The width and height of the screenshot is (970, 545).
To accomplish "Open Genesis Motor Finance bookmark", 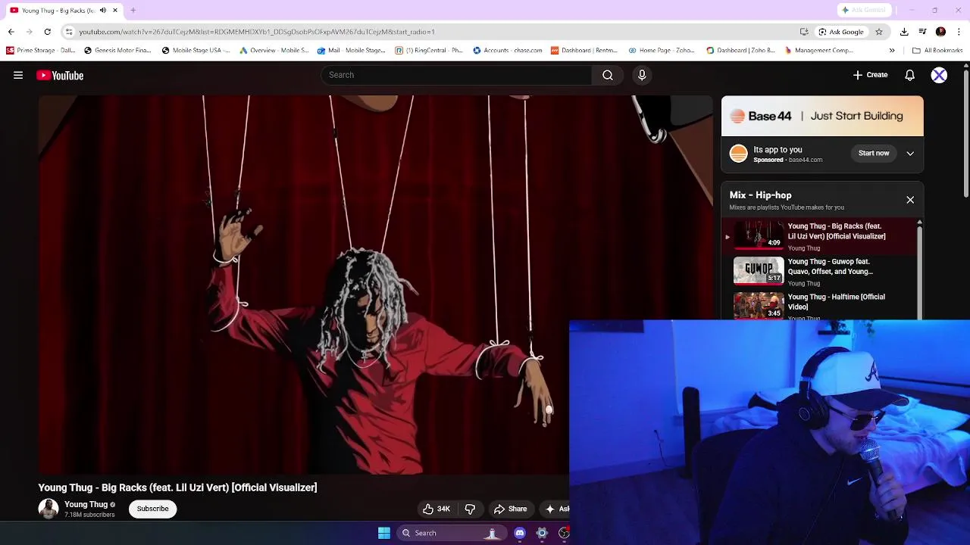I will (x=118, y=51).
